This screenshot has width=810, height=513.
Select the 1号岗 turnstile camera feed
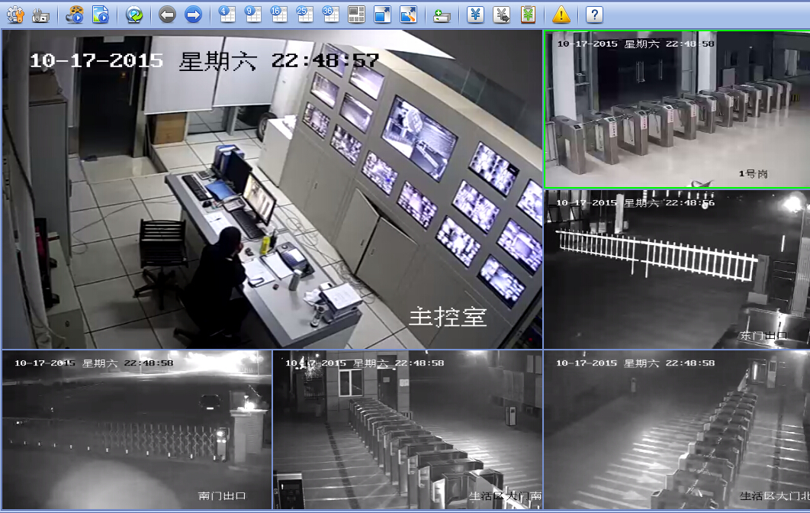[x=677, y=109]
